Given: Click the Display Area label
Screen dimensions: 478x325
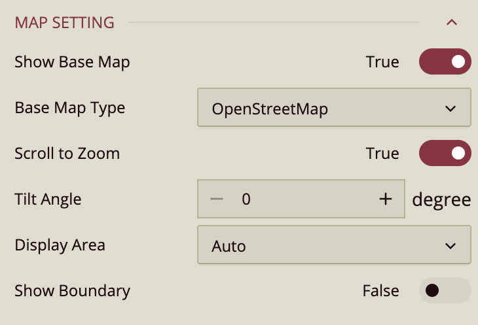Looking at the screenshot, I should [60, 245].
